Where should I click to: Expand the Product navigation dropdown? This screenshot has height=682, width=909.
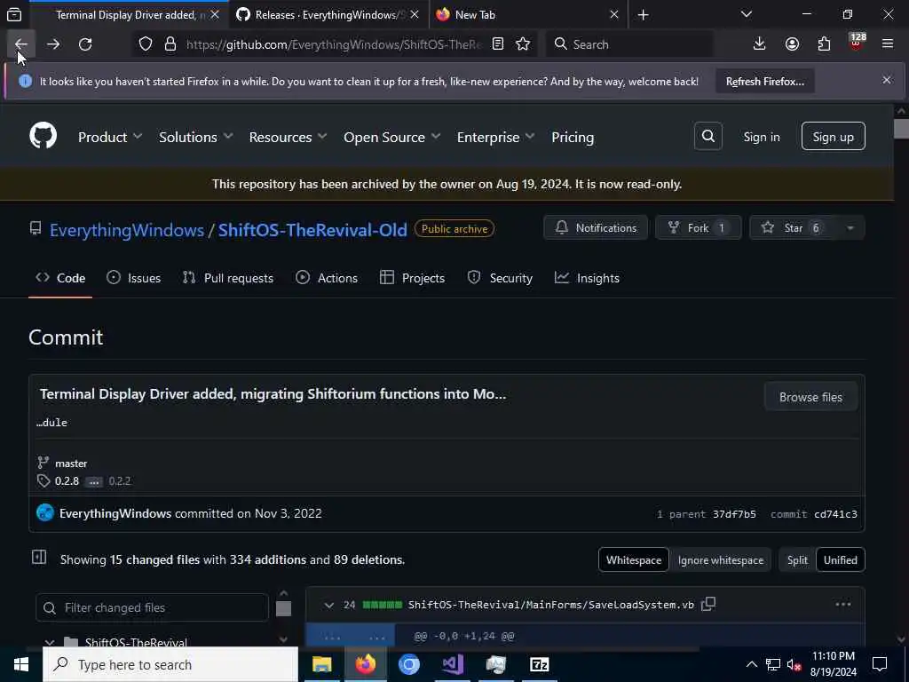pos(110,137)
